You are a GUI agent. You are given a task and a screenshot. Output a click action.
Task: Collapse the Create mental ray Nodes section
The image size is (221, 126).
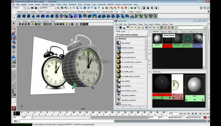[x=117, y=35]
